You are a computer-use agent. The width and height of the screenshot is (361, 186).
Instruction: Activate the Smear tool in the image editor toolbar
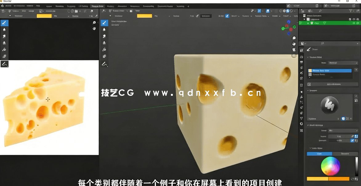(5, 36)
